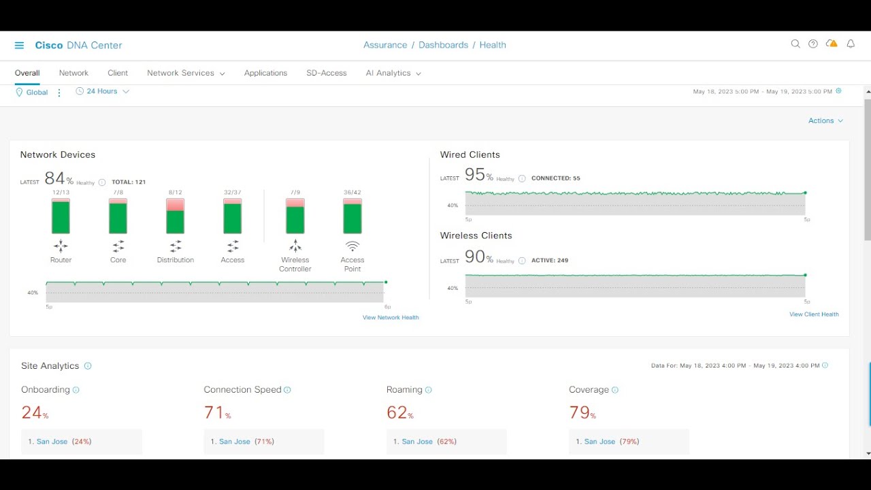This screenshot has width=871, height=490.
Task: Switch to the Client tab
Action: 118,73
